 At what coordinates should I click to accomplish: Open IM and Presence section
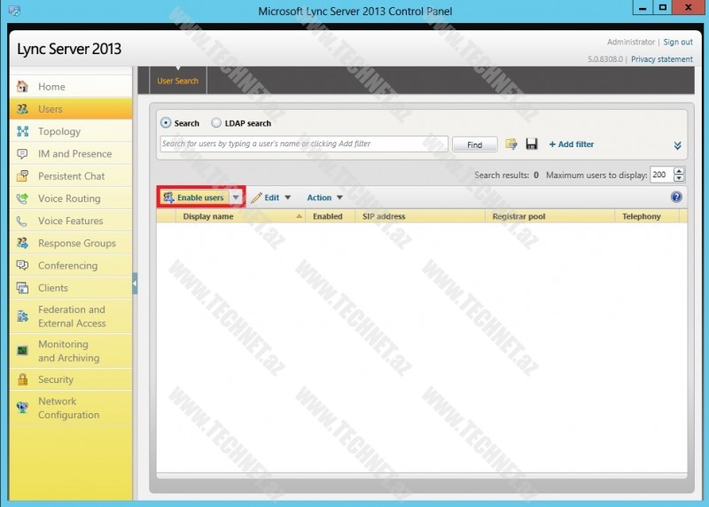click(74, 154)
